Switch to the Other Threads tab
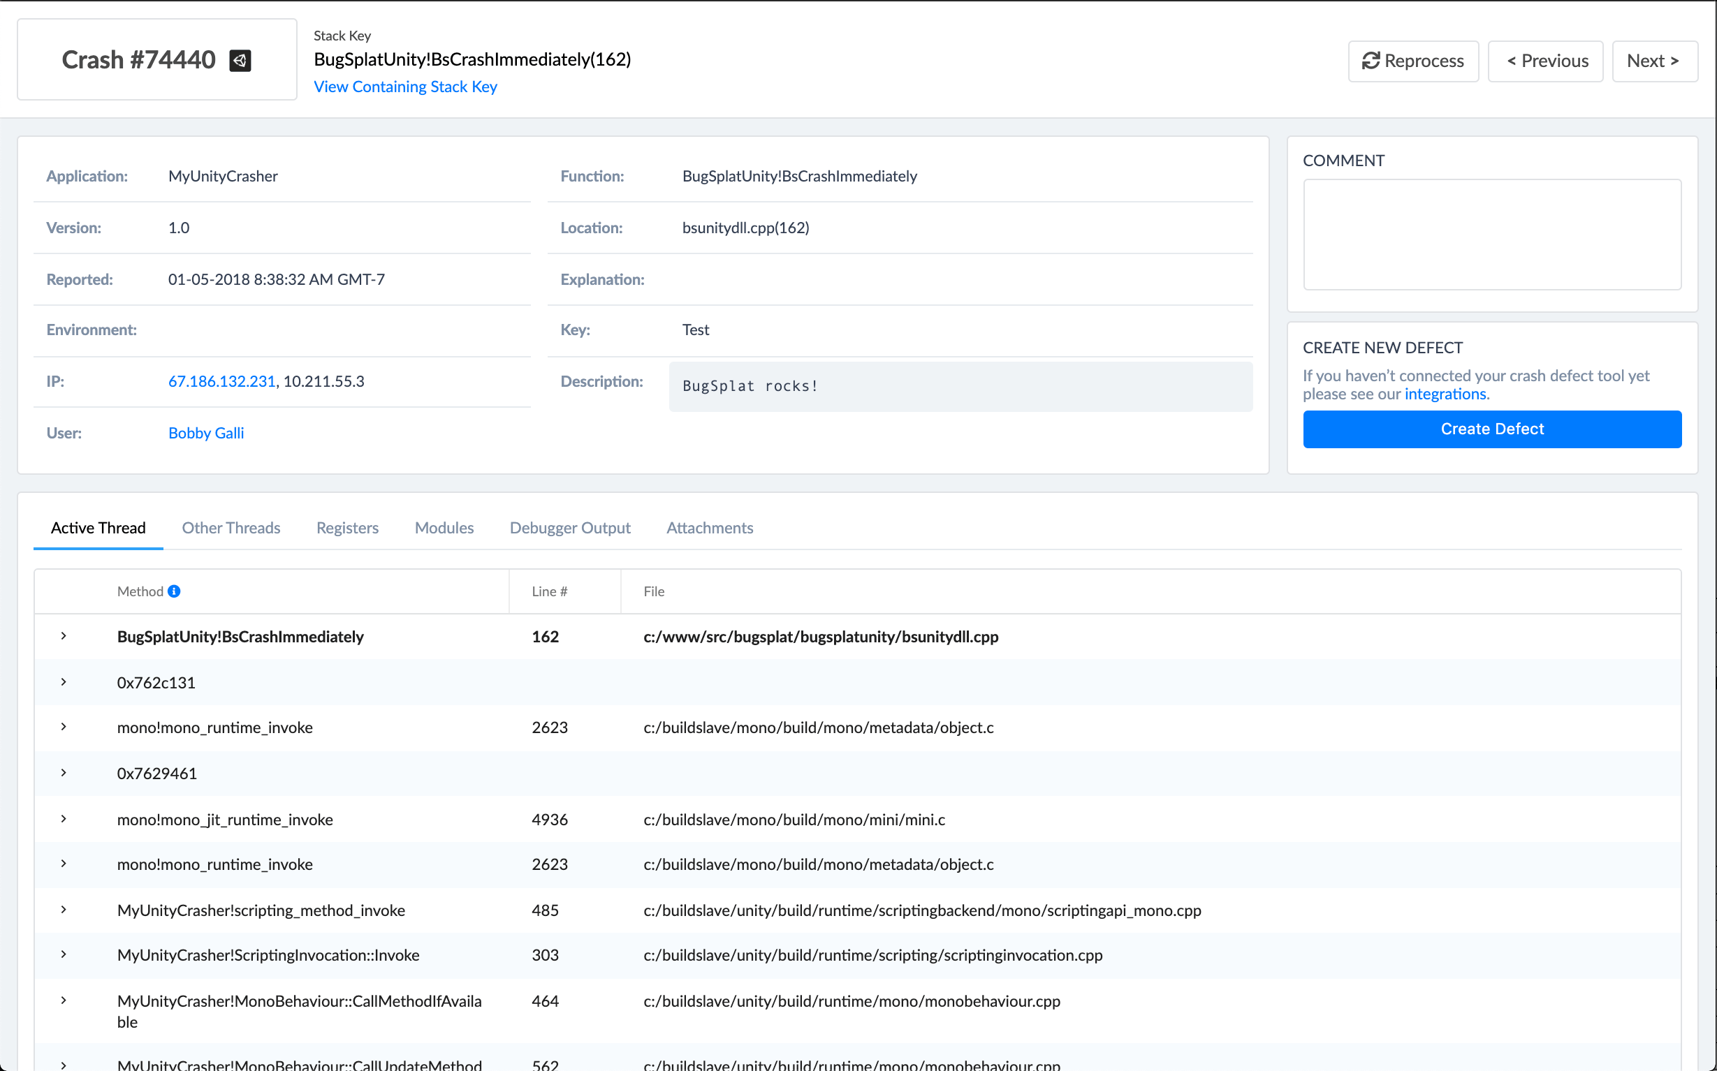 click(x=231, y=528)
